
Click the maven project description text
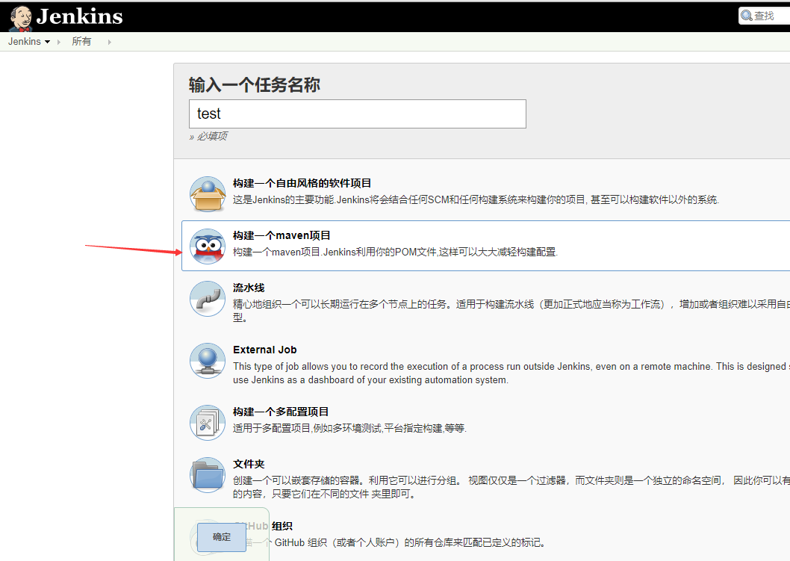[395, 252]
